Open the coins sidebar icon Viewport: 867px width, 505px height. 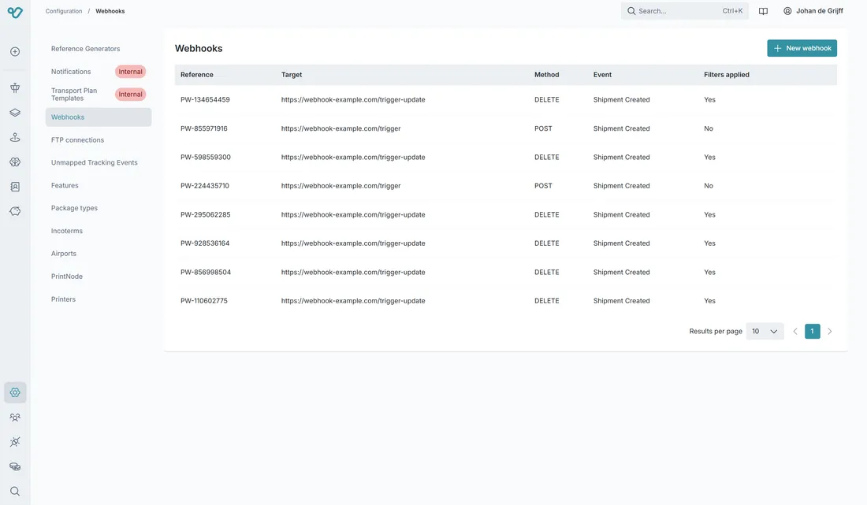15,466
